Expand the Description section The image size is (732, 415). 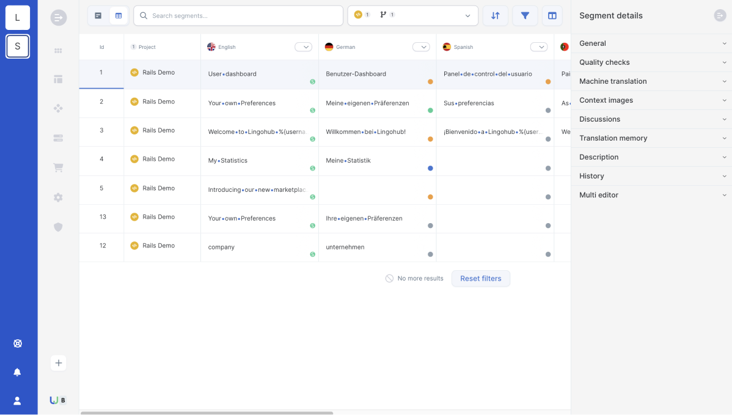pos(652,157)
